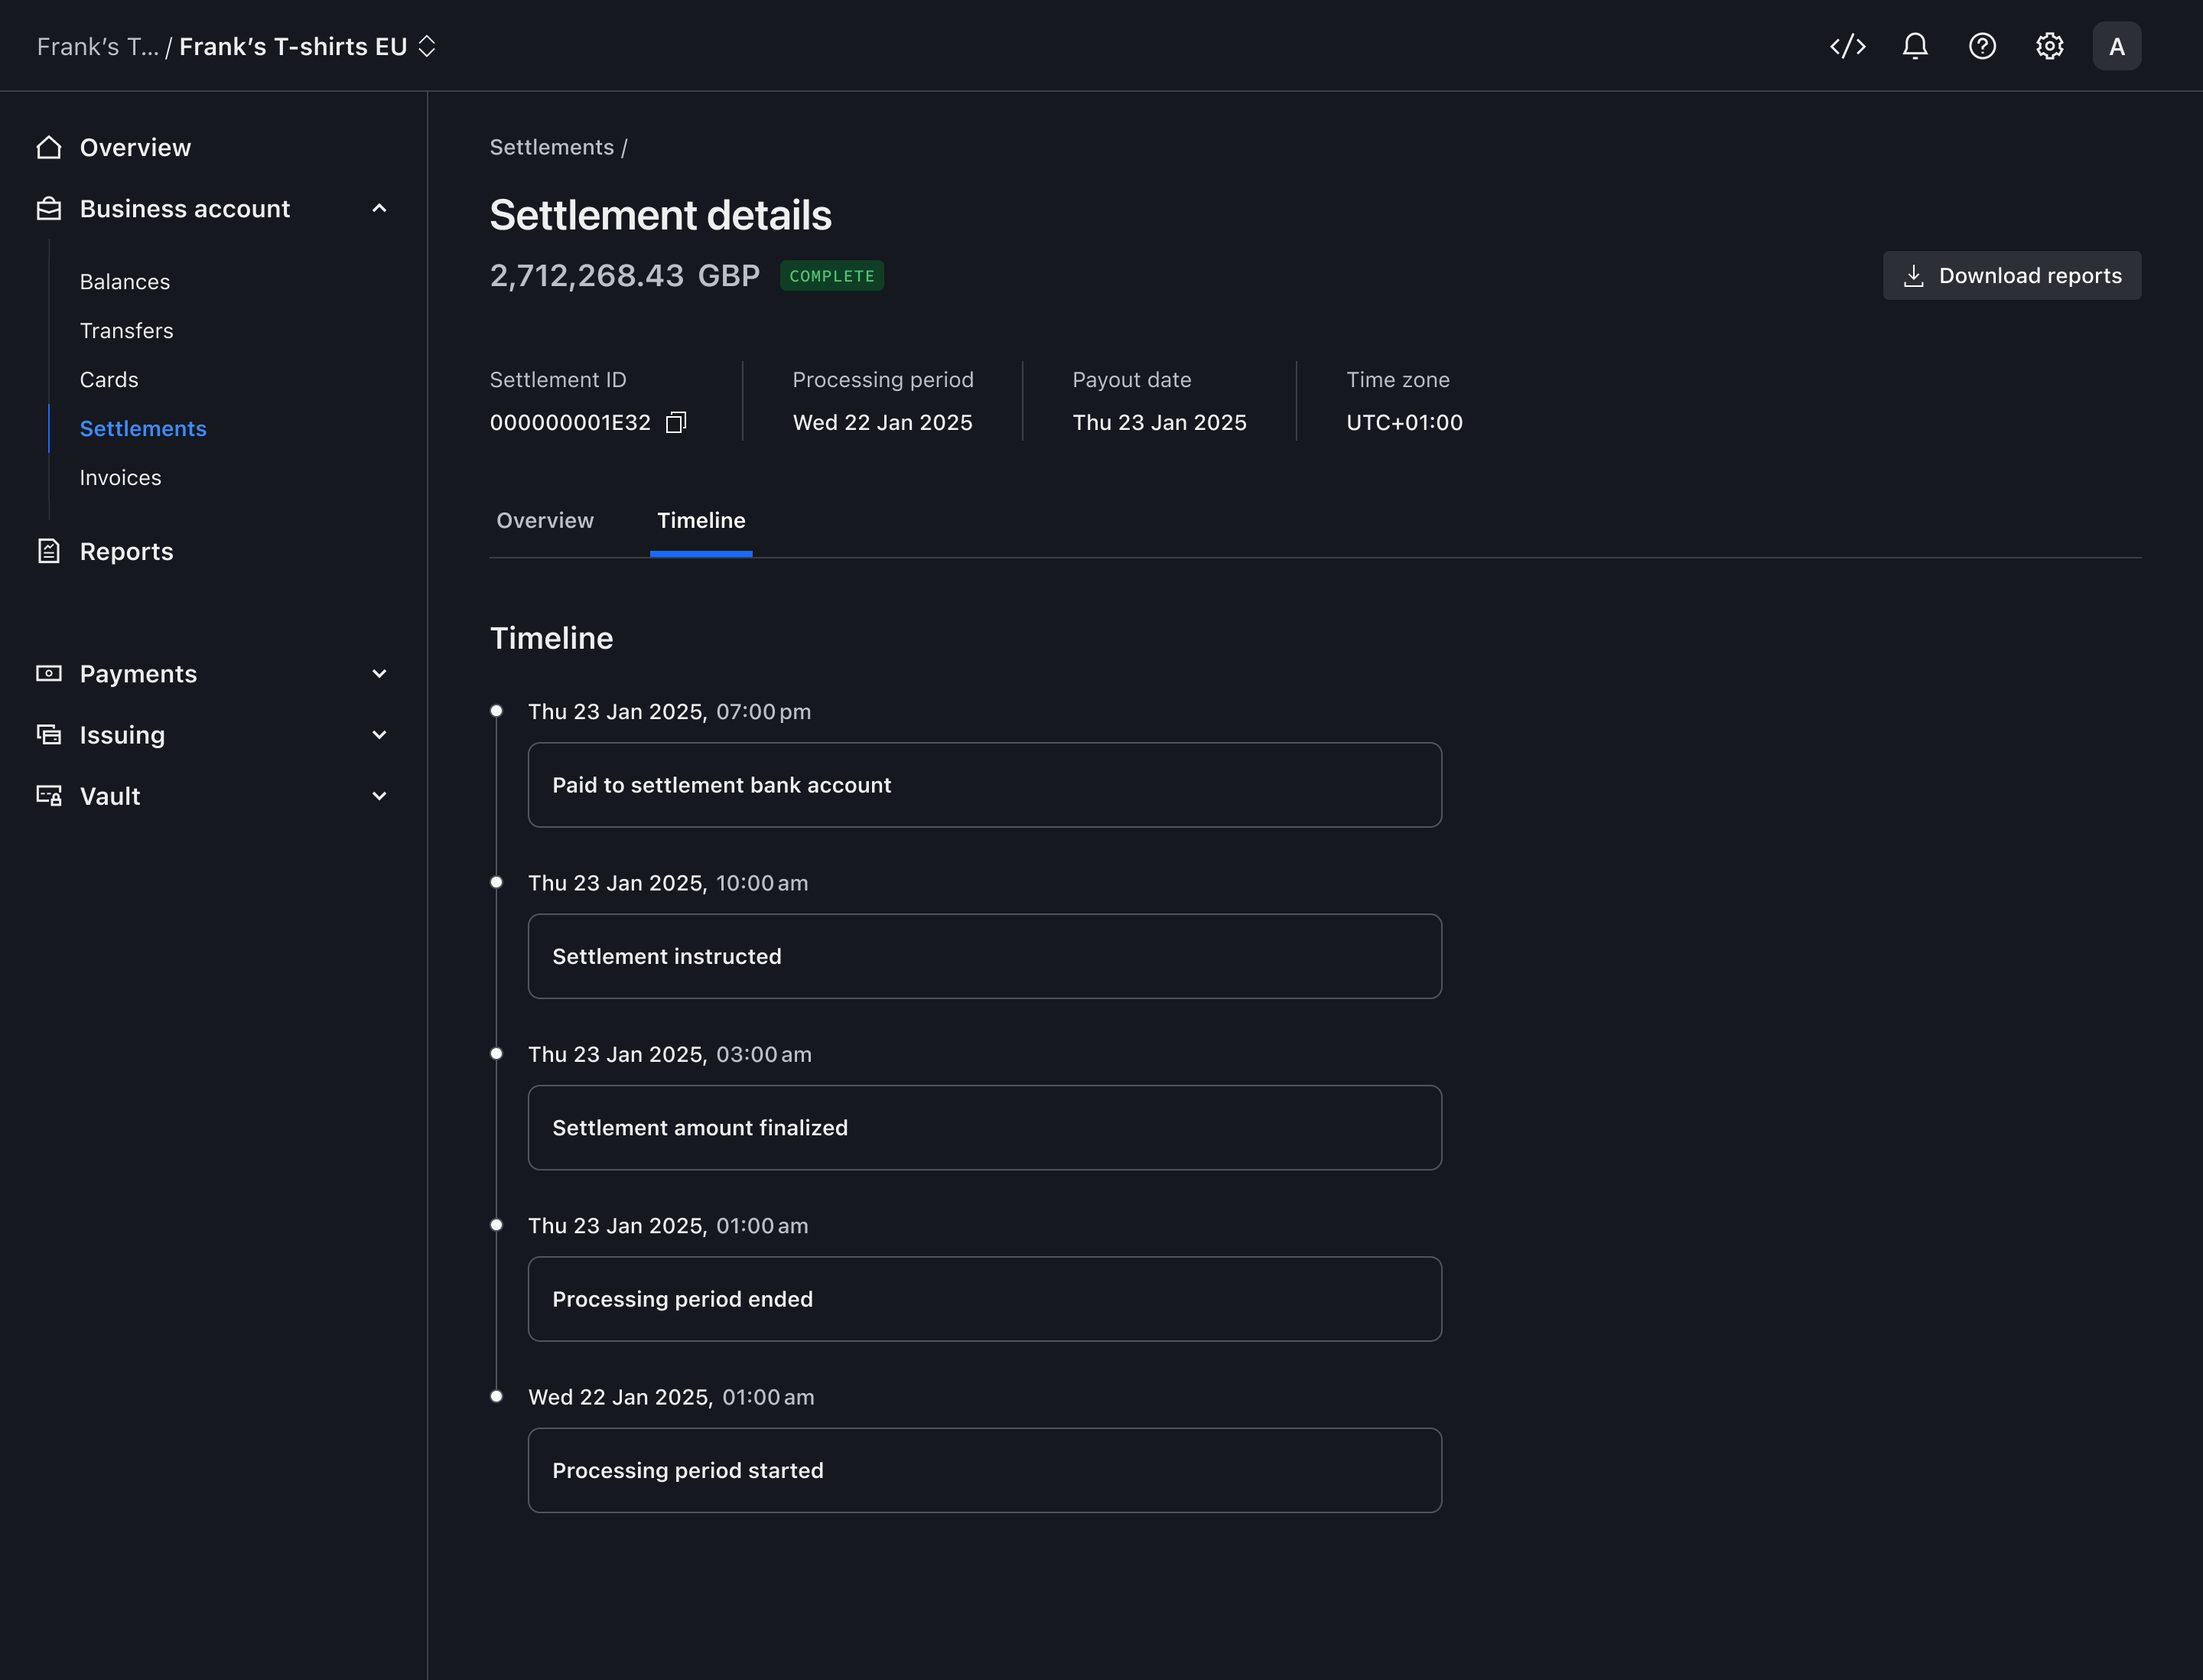
Task: Click the settlement ID 000000001E32 text
Action: click(570, 422)
